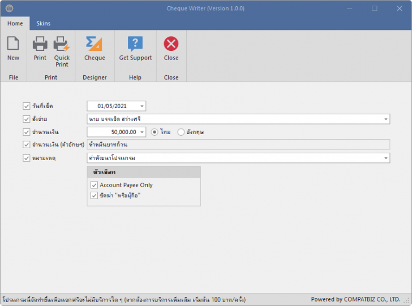Switch to the Home tab

(15, 23)
